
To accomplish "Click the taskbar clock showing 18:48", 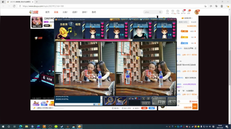I will click(x=220, y=126).
